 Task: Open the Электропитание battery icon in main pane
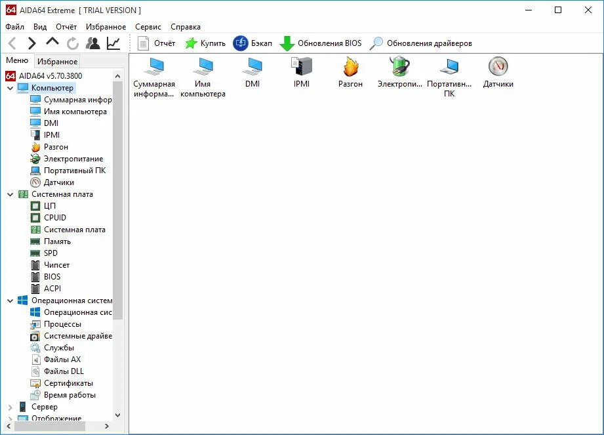pos(400,72)
